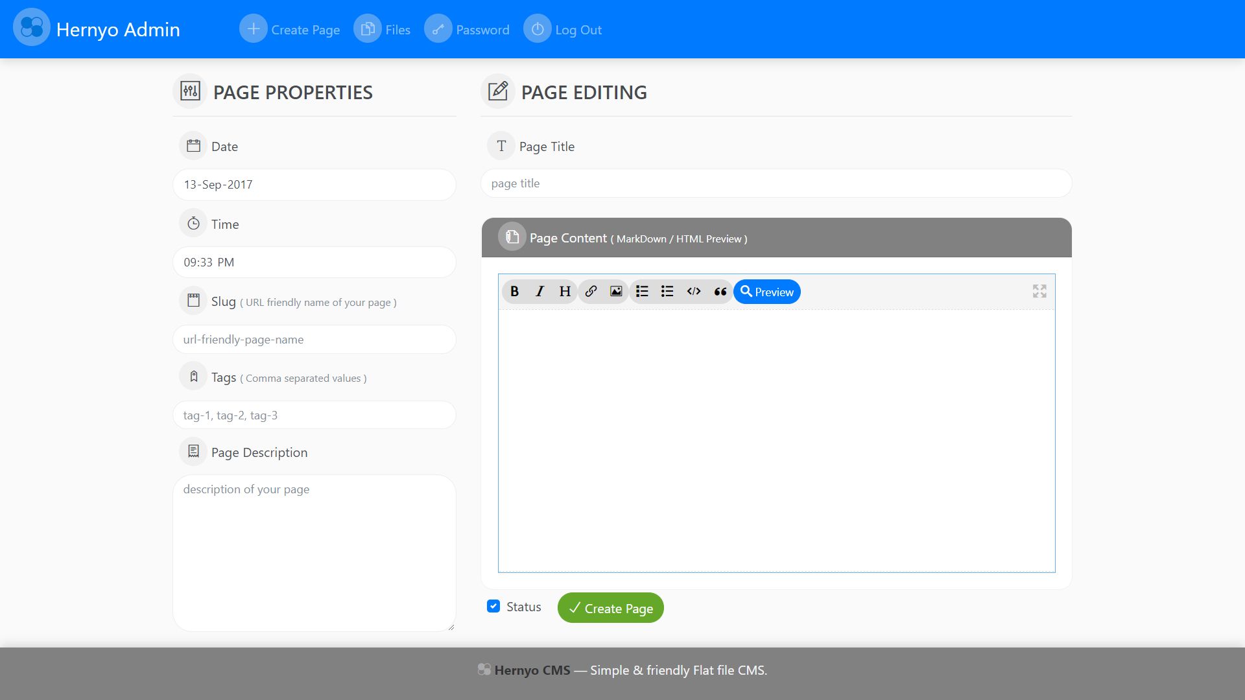The width and height of the screenshot is (1245, 700).
Task: Toggle bold formatting in editor toolbar
Action: coord(514,292)
